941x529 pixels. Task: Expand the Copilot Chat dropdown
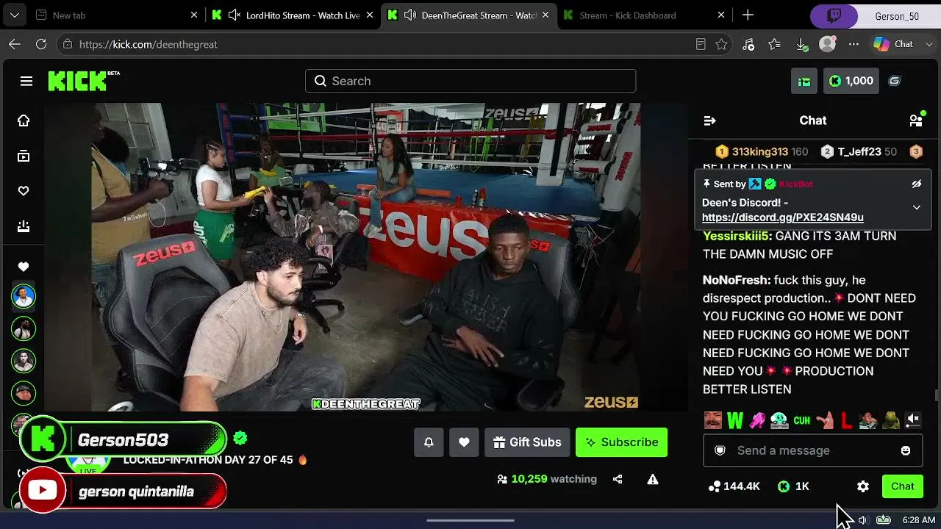(x=928, y=44)
